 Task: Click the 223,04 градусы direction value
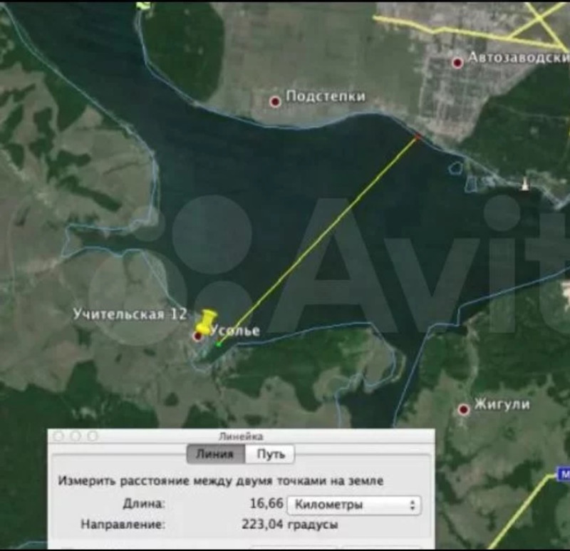click(289, 525)
